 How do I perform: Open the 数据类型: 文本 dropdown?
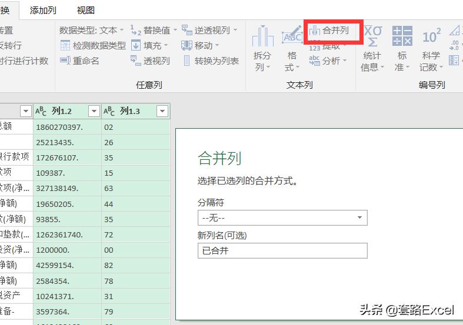[91, 30]
